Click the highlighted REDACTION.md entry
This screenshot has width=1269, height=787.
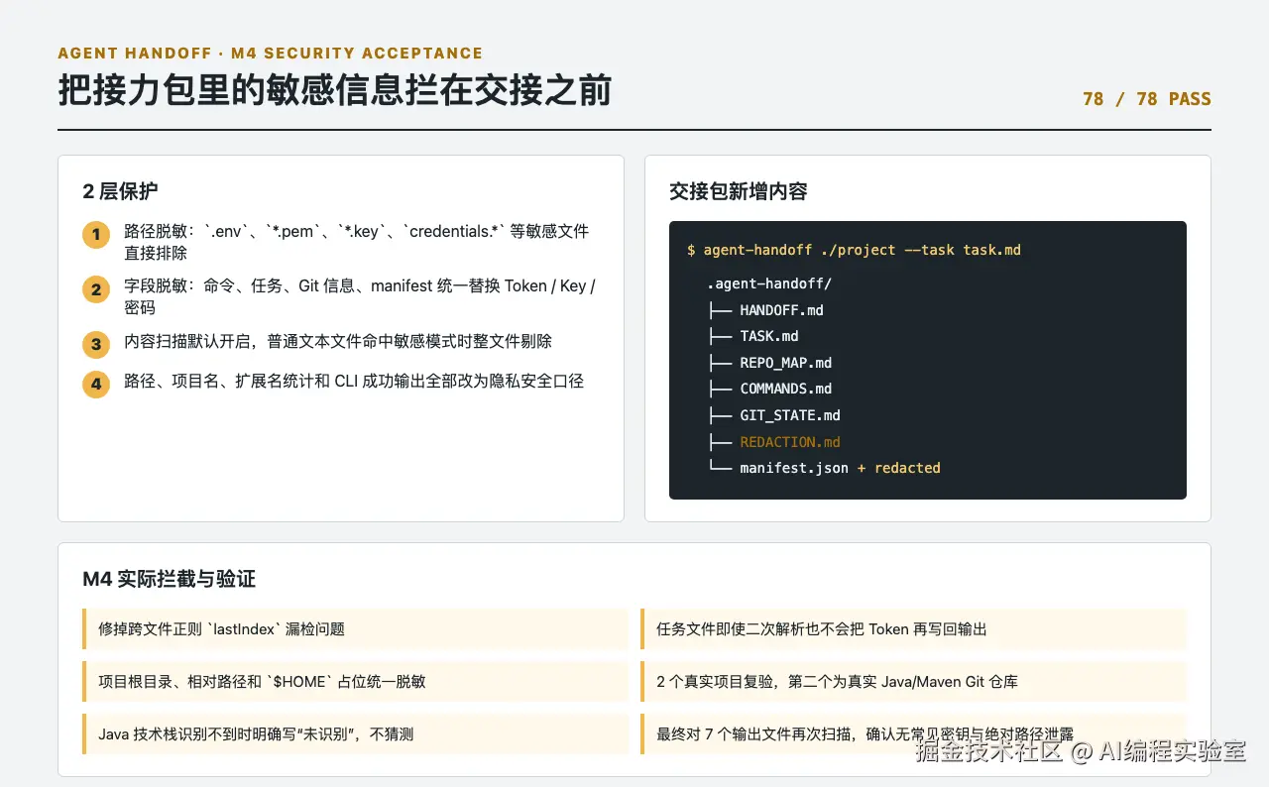tap(790, 442)
